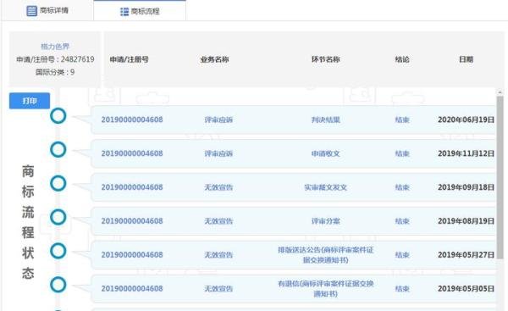
Task: Click 无效宣告 in the 2019年05月05日 row
Action: coord(218,289)
